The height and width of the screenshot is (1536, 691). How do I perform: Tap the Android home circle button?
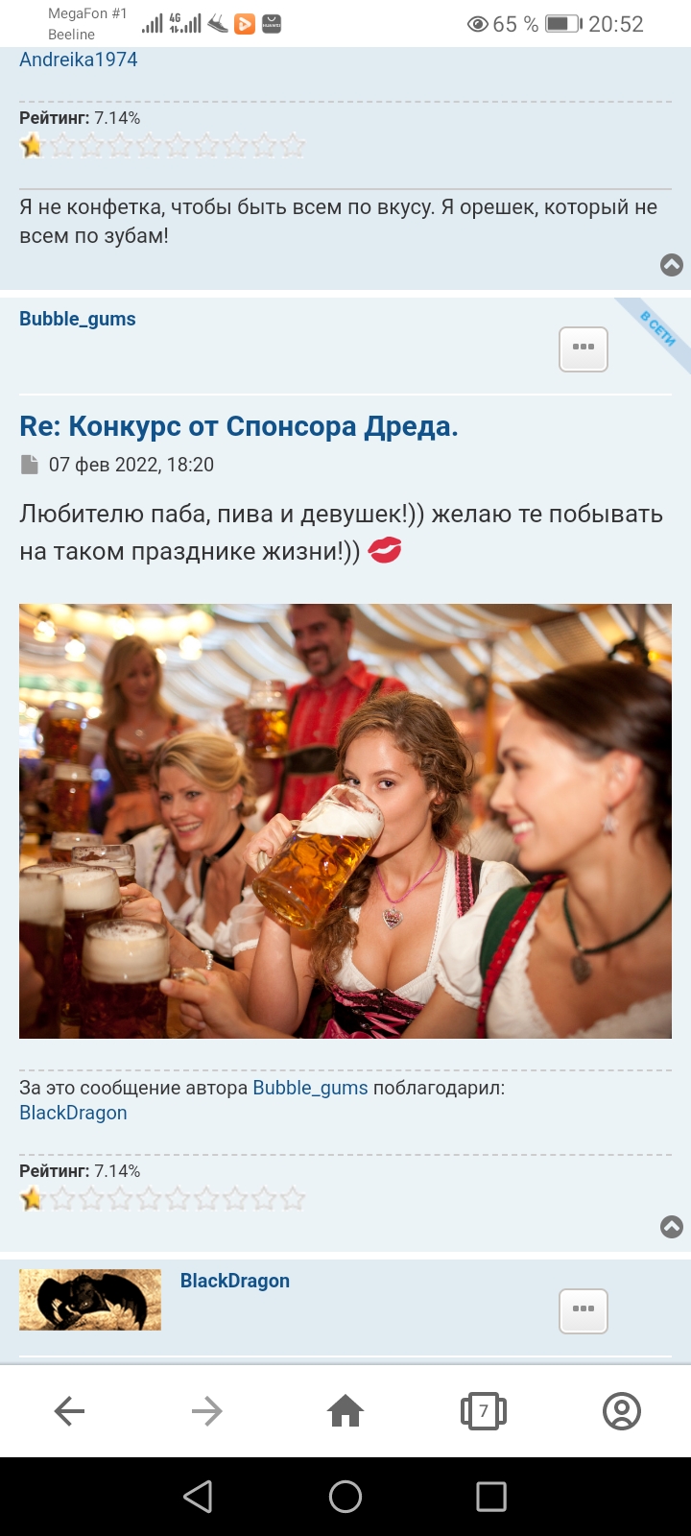click(345, 1497)
